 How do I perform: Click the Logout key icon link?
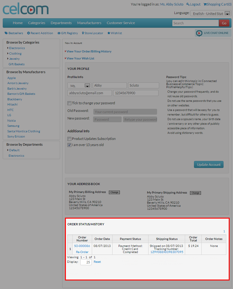tap(188, 4)
